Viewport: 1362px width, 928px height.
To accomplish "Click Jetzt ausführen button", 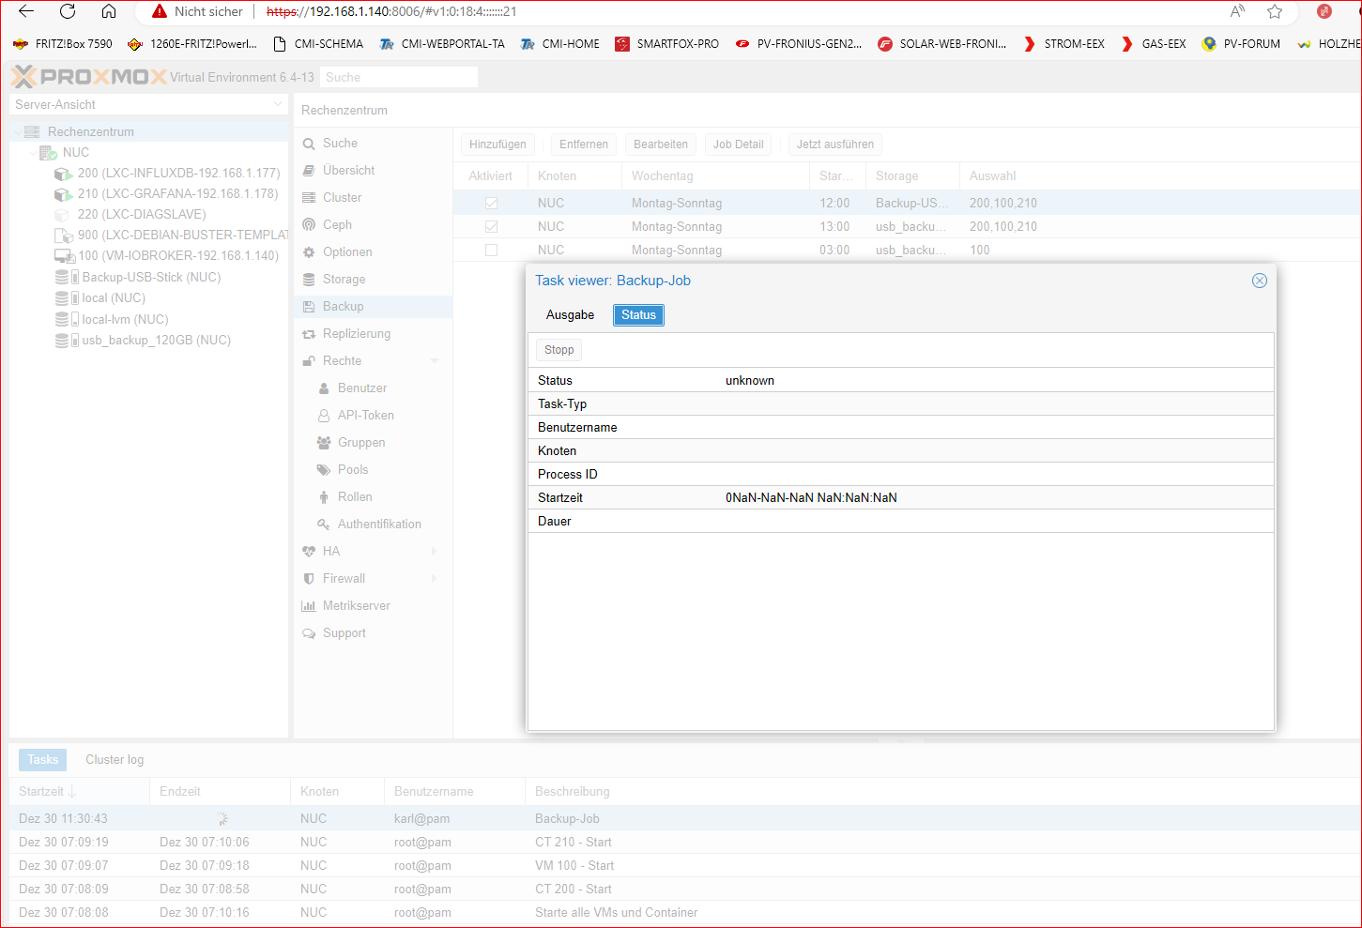I will 835,144.
